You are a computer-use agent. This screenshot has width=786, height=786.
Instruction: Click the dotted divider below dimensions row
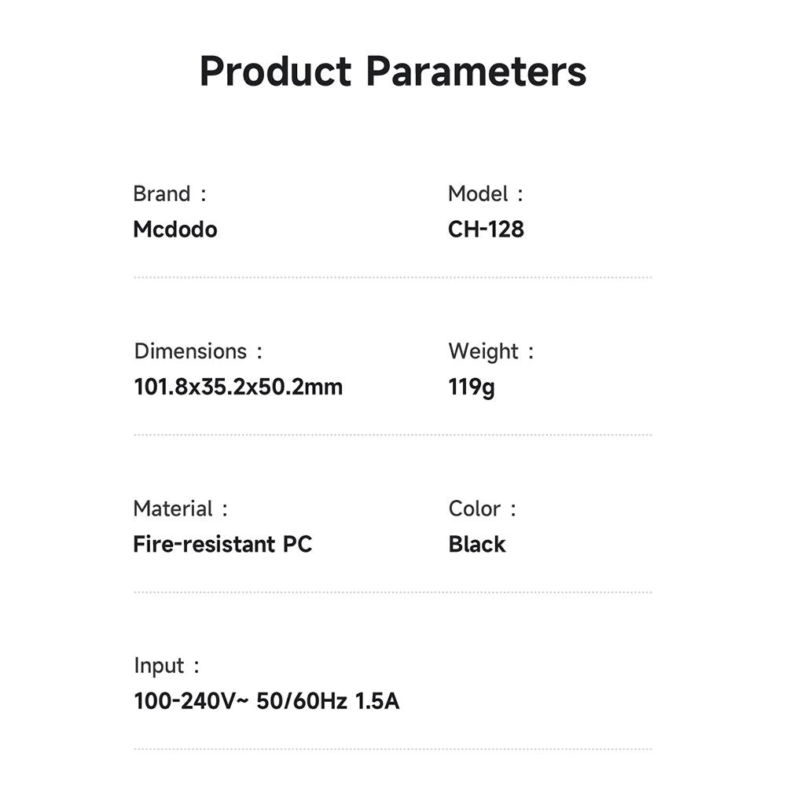click(393, 435)
